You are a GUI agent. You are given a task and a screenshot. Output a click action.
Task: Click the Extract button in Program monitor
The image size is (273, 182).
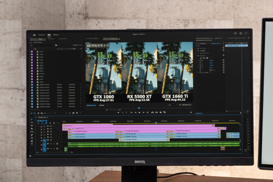[x=157, y=112]
